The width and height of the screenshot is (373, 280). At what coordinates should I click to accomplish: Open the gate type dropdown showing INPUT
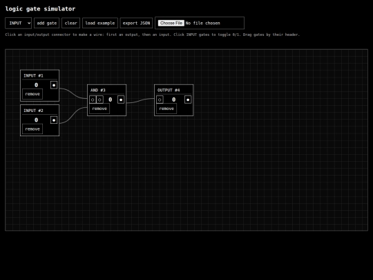pos(19,23)
